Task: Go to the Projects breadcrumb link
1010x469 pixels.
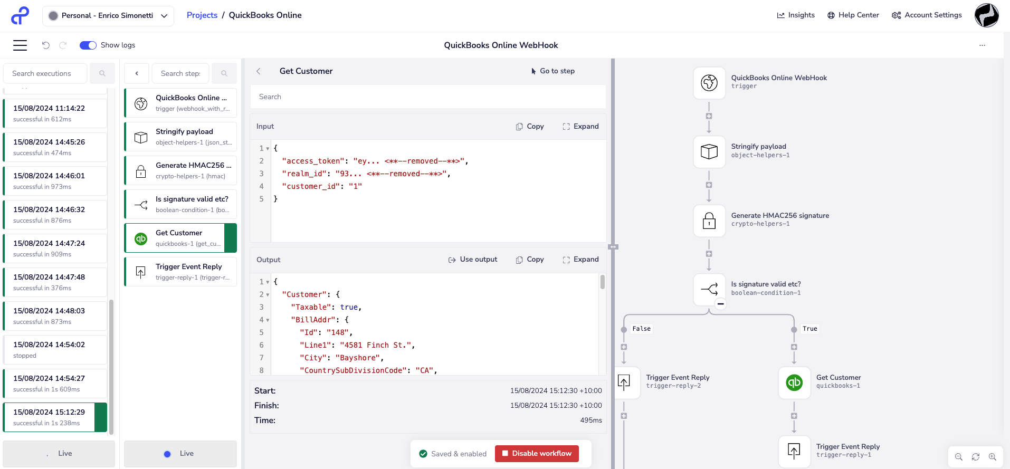Action: pyautogui.click(x=202, y=15)
